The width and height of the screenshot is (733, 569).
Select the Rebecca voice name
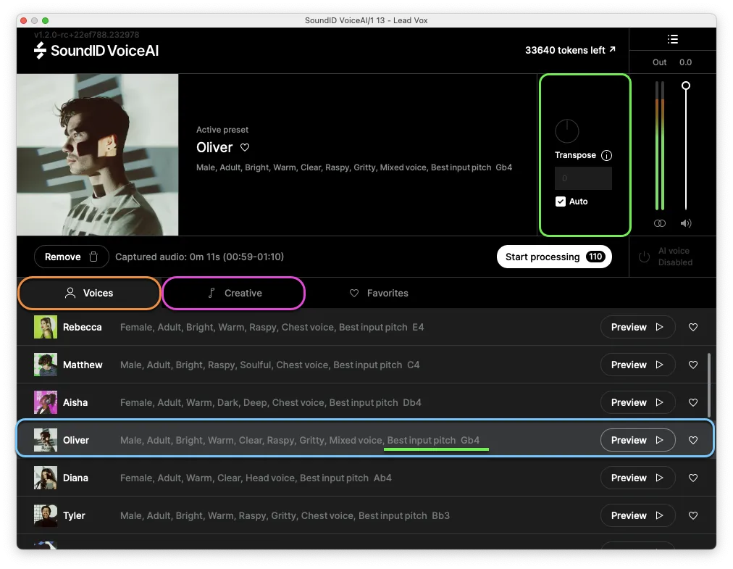pyautogui.click(x=83, y=327)
